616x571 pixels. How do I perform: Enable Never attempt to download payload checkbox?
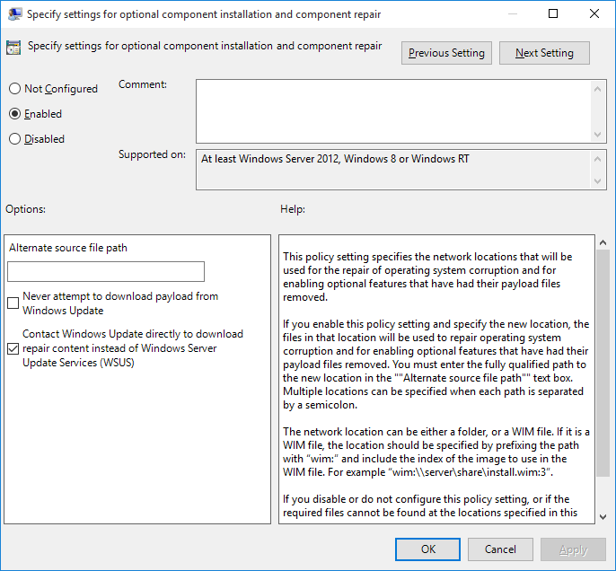click(13, 303)
